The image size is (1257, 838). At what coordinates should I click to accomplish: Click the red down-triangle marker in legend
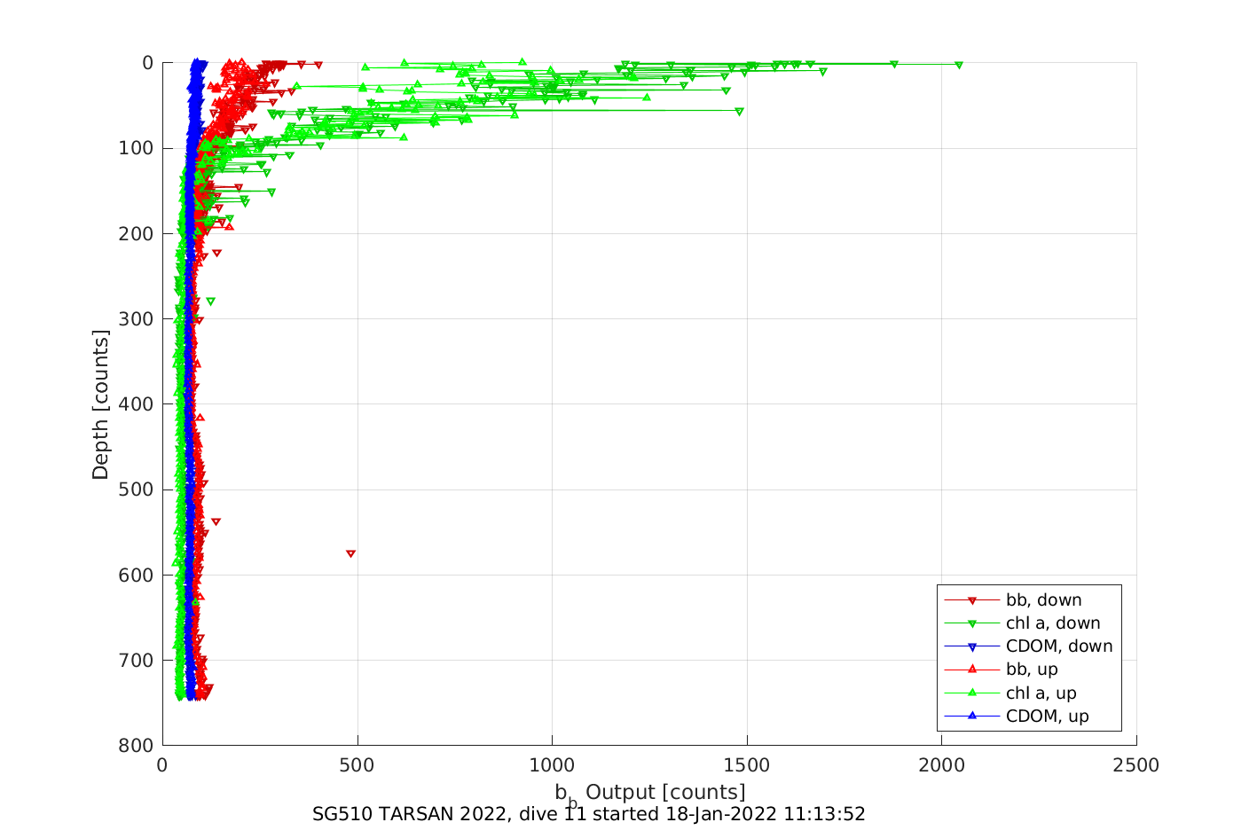(x=971, y=600)
